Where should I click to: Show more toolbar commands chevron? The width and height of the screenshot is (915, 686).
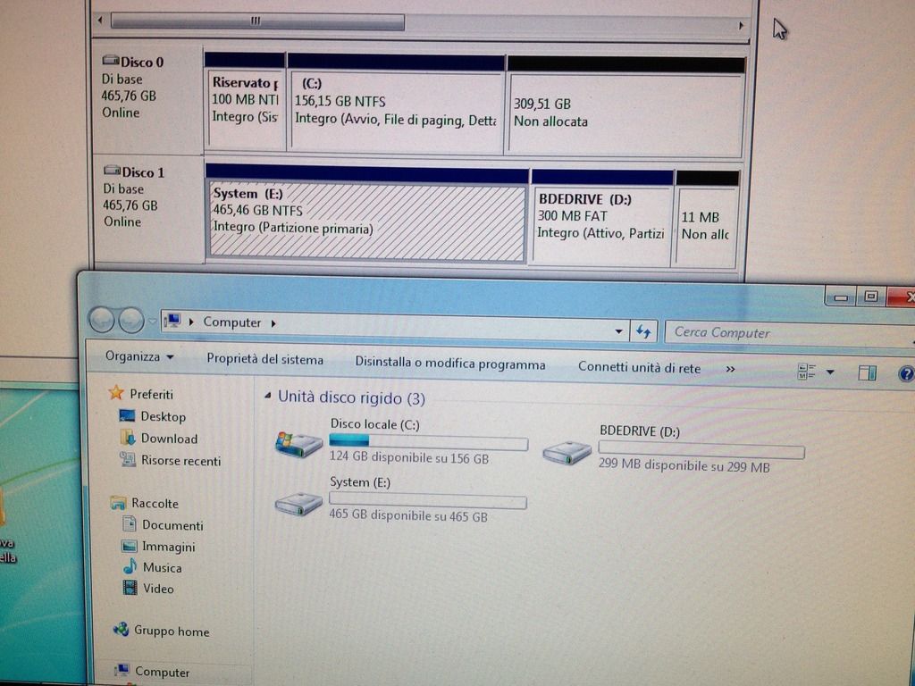[x=730, y=368]
